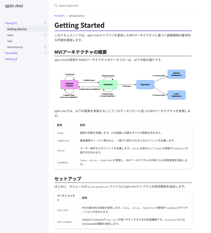This screenshot has width=211, height=233.
Task: Click the セットアップ heading
Action: (68, 179)
